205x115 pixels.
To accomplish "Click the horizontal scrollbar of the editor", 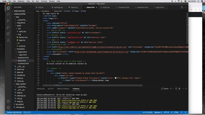I will [93, 85].
